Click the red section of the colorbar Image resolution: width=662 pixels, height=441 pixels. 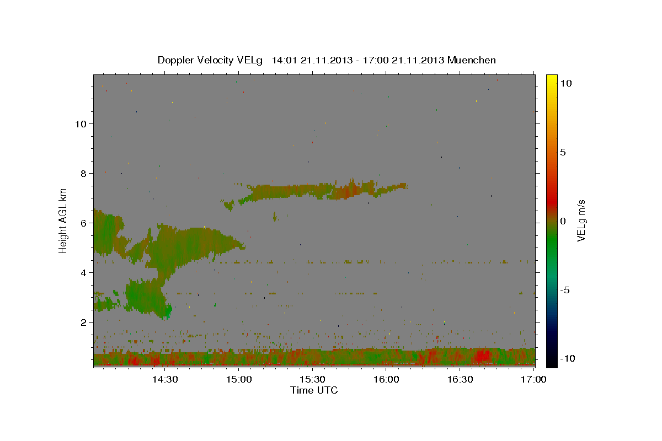coord(552,201)
